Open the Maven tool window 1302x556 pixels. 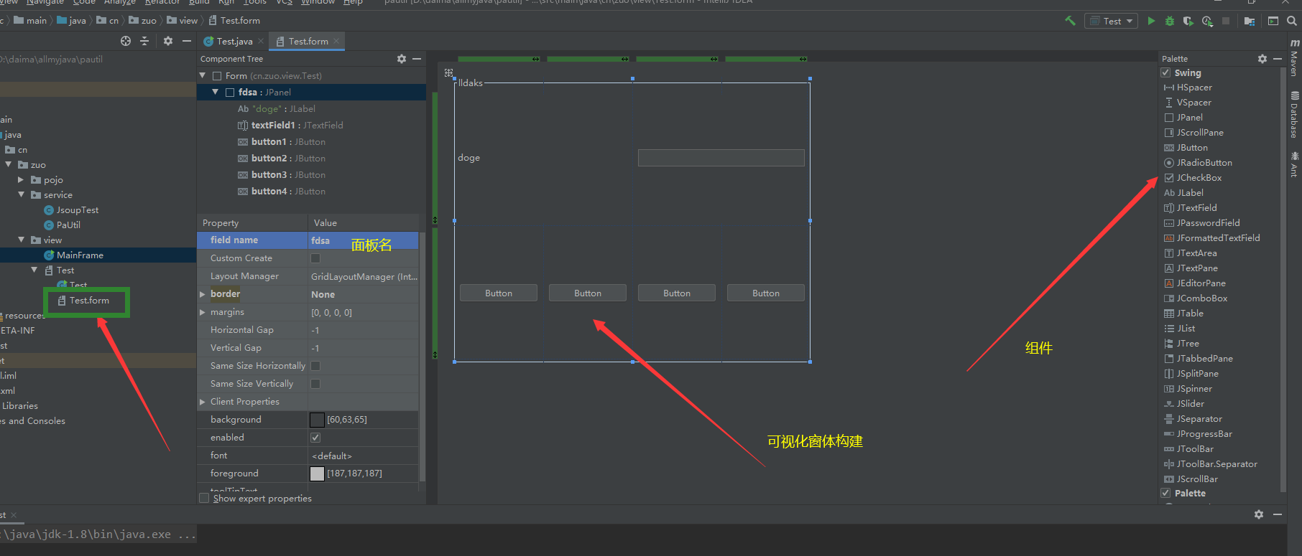[x=1294, y=57]
